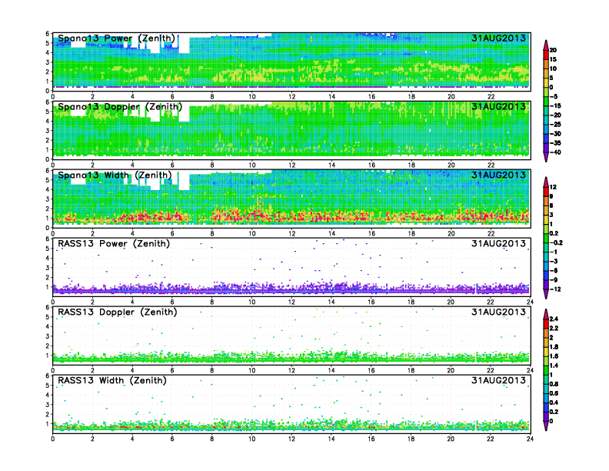609x471 pixels.
Task: Click the red segment of top colorbar
Action: 546,55
